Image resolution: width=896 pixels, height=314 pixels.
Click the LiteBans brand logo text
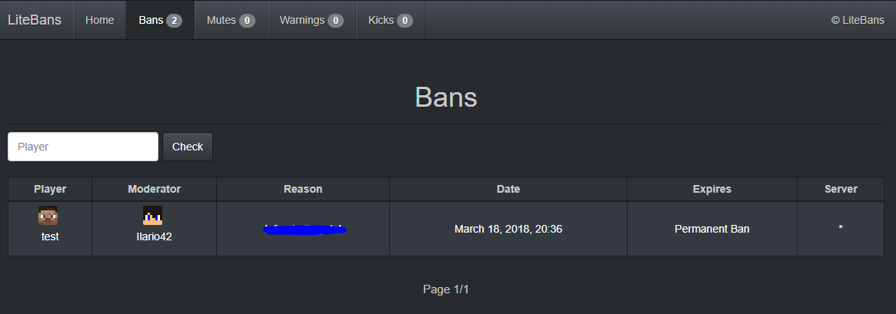(x=35, y=20)
